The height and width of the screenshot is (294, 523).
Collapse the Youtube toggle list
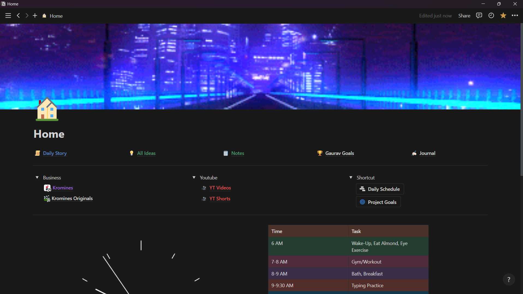click(x=194, y=177)
